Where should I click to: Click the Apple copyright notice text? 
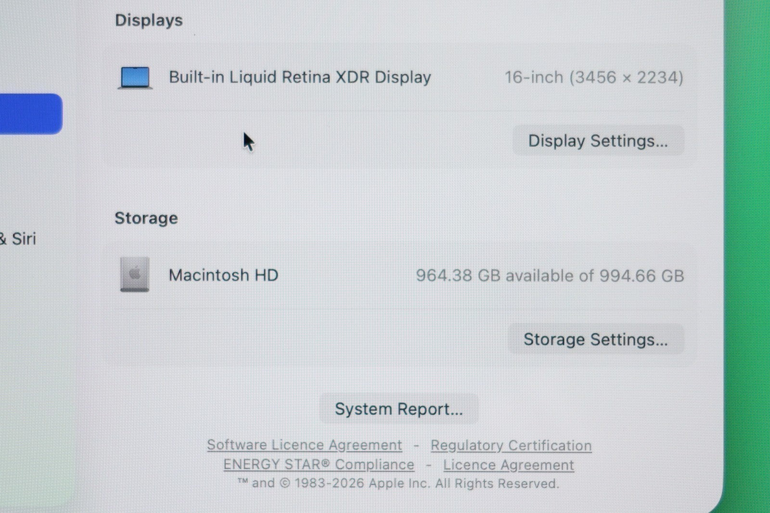click(398, 483)
